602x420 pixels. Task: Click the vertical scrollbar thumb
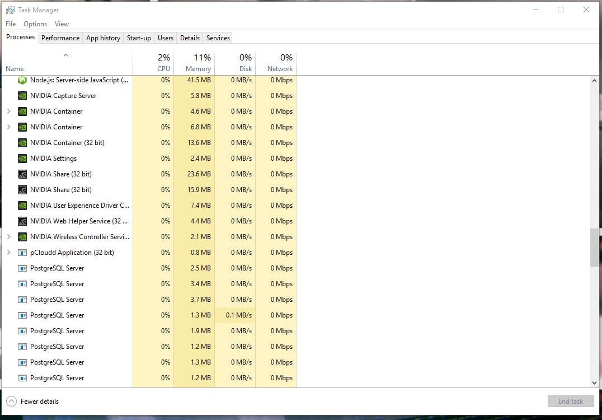pyautogui.click(x=594, y=248)
